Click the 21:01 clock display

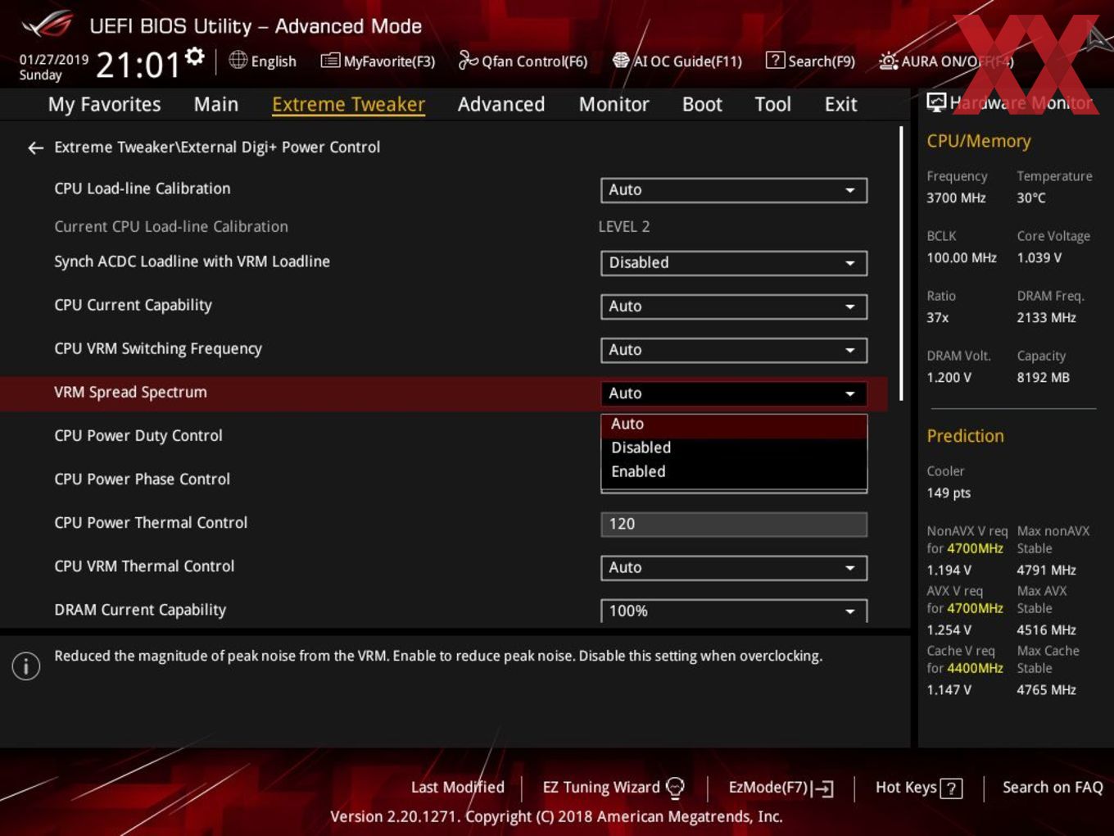(138, 65)
